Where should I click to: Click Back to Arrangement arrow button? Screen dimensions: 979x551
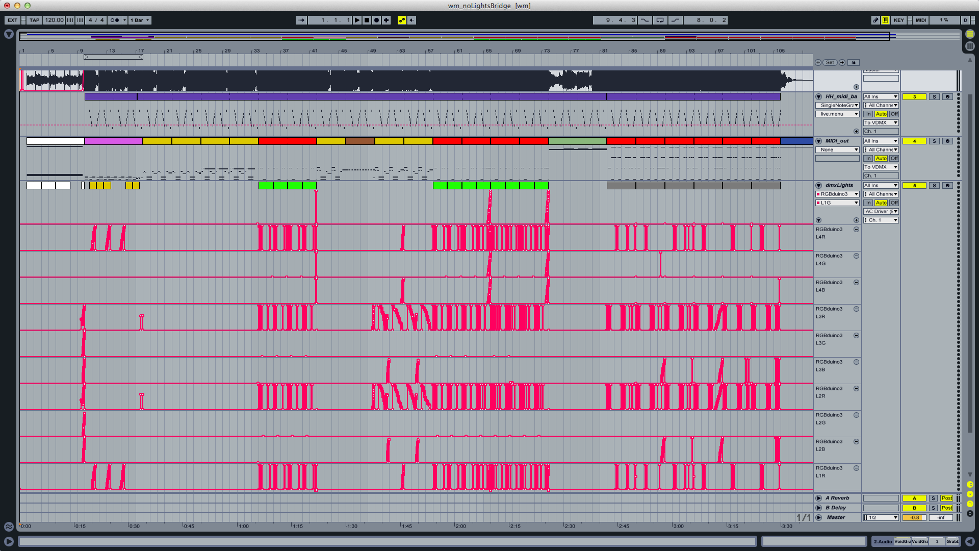(x=412, y=20)
